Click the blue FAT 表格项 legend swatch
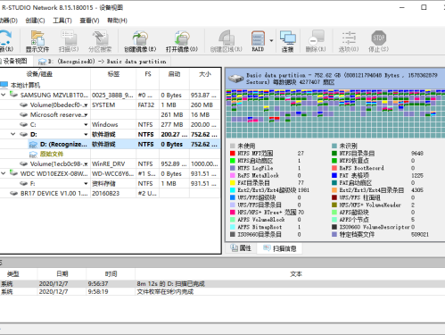 point(334,175)
